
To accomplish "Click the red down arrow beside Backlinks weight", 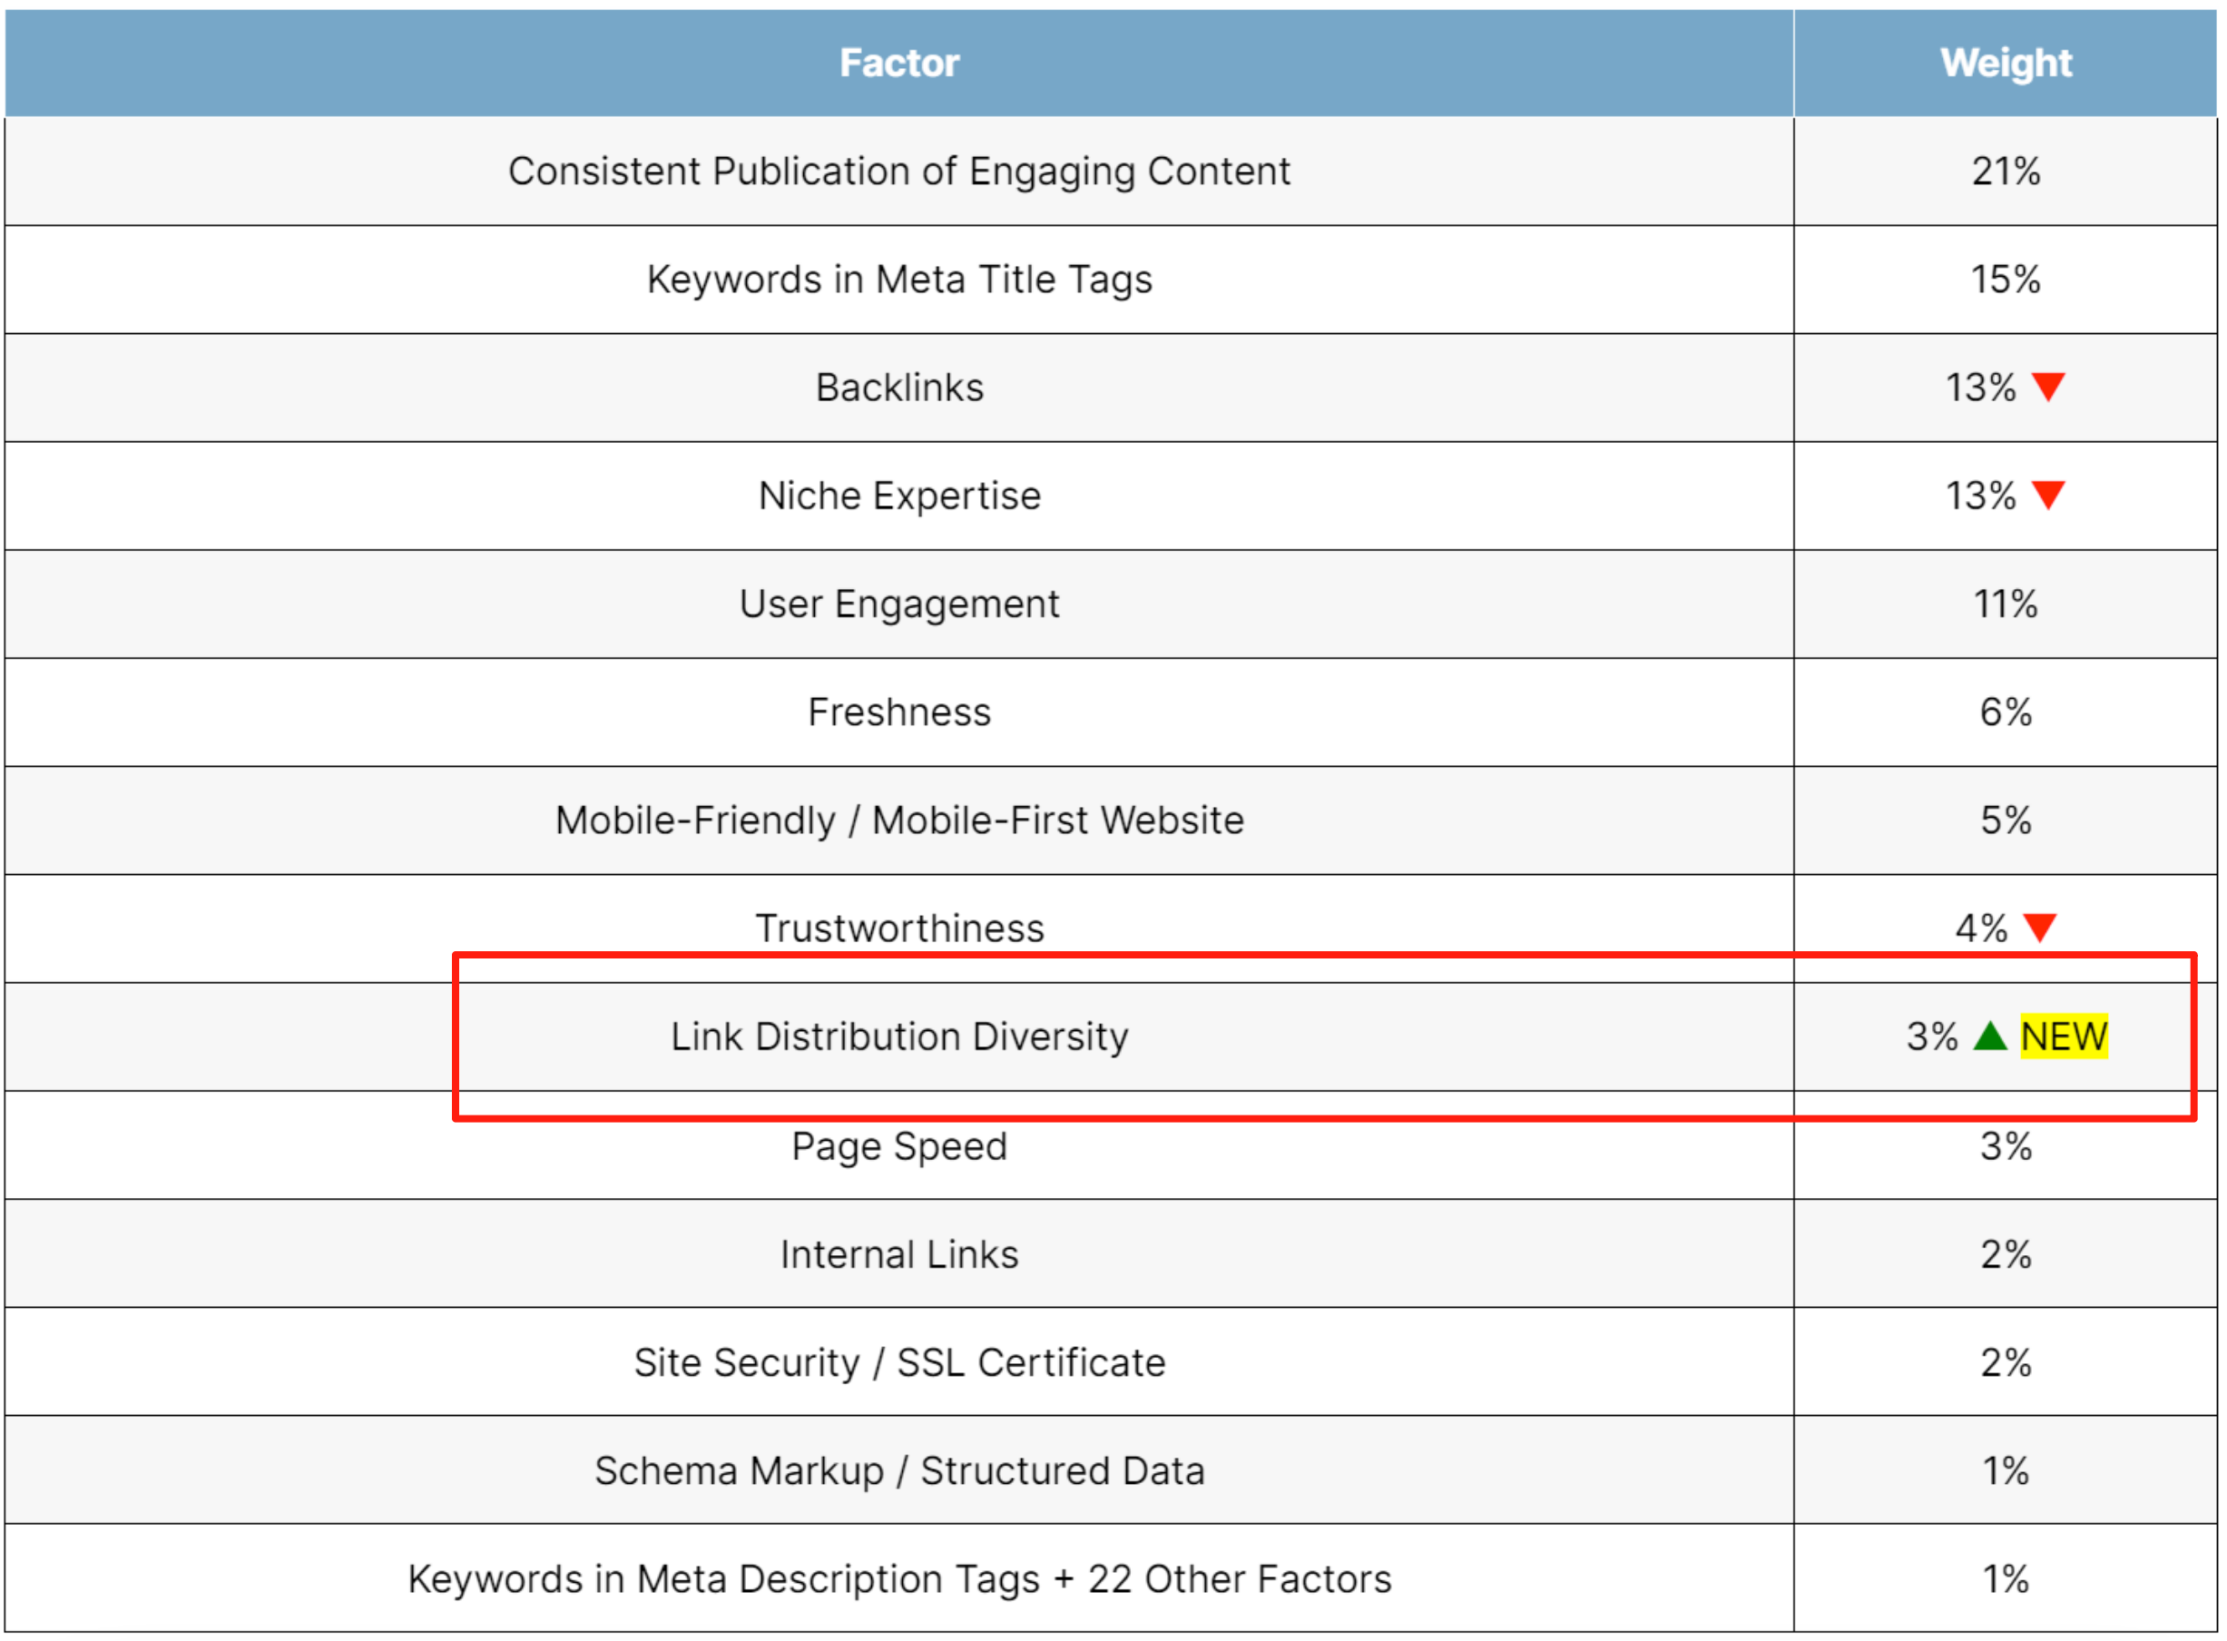I will point(2047,386).
